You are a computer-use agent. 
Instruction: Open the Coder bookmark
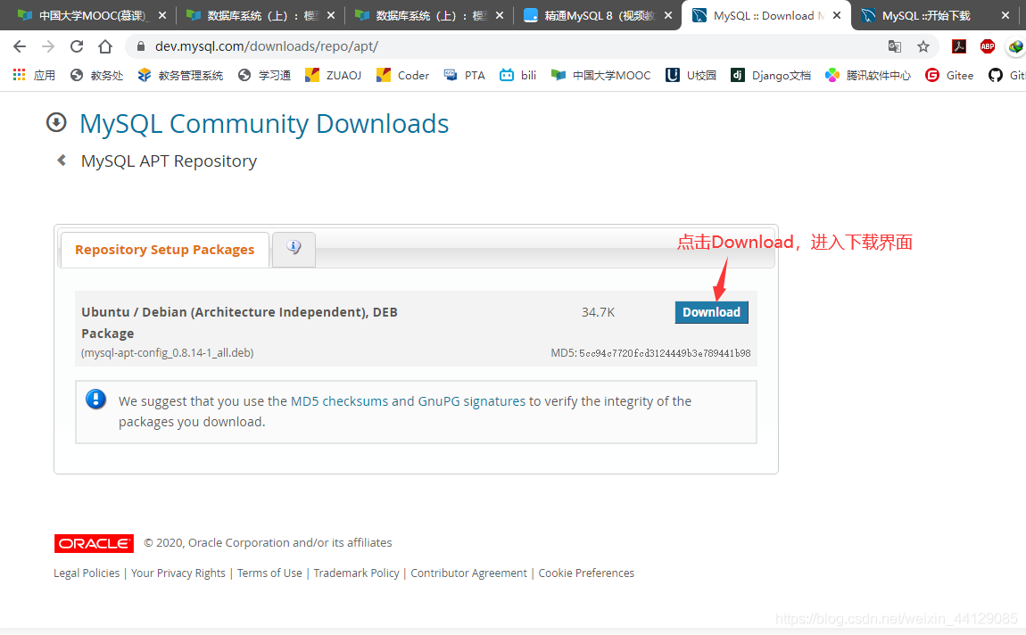[x=403, y=75]
